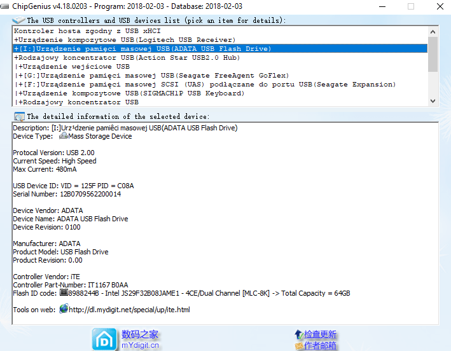Click the Serial Number 12B0709562200014 line
Viewport: 451px width, 351px height.
[x=67, y=194]
